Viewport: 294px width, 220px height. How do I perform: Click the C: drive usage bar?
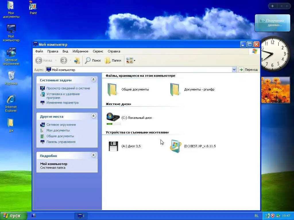coord(113,124)
